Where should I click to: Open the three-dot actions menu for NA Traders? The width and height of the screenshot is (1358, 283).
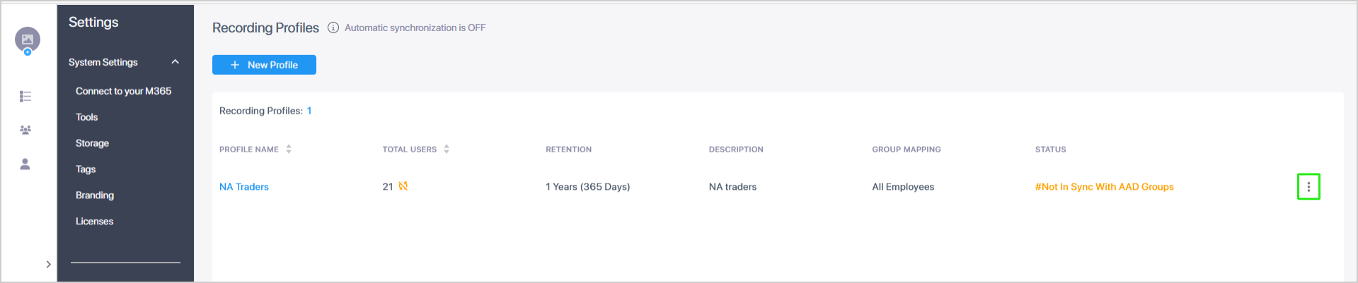pos(1308,187)
